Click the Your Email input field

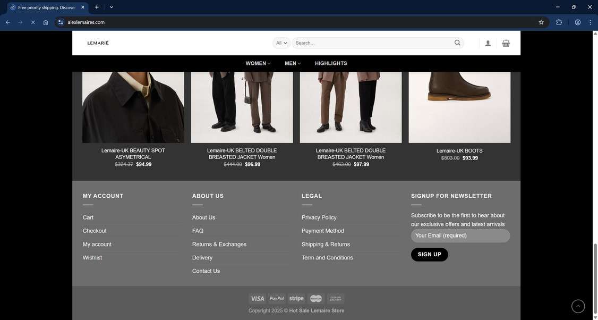click(460, 235)
